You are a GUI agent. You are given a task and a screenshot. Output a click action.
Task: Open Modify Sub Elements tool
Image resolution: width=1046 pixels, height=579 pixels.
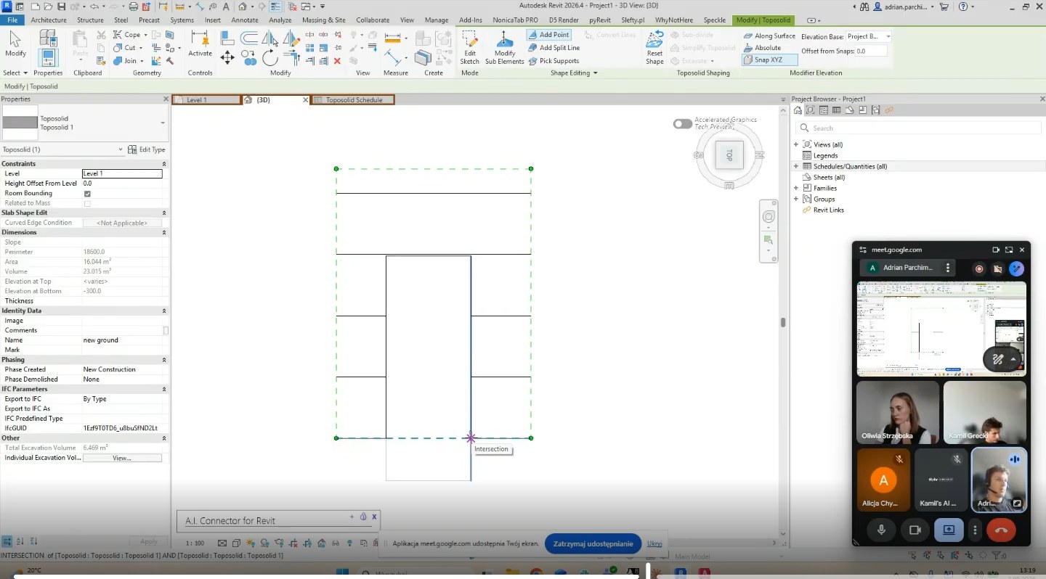coord(504,47)
